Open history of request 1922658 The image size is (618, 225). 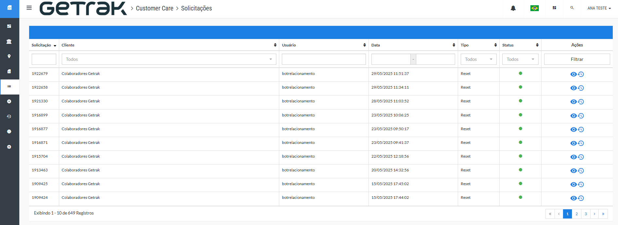click(581, 88)
